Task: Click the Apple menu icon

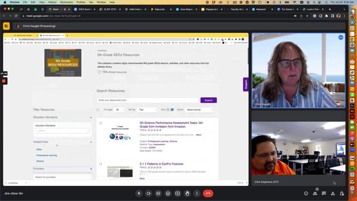Action: (5, 2)
